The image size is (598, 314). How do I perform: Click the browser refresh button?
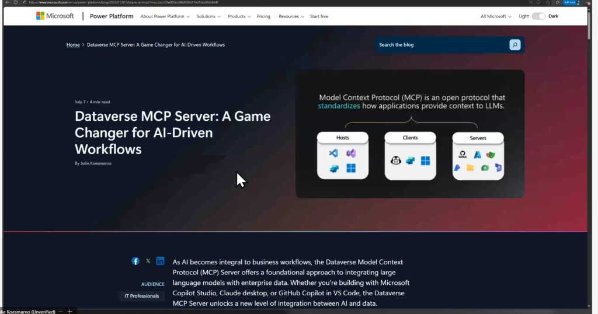[16, 2]
